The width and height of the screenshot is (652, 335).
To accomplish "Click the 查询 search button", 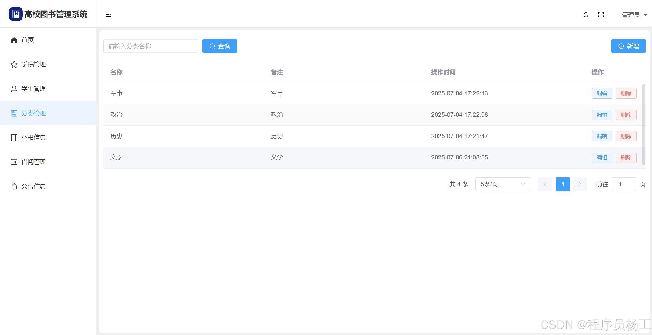I will pos(220,46).
